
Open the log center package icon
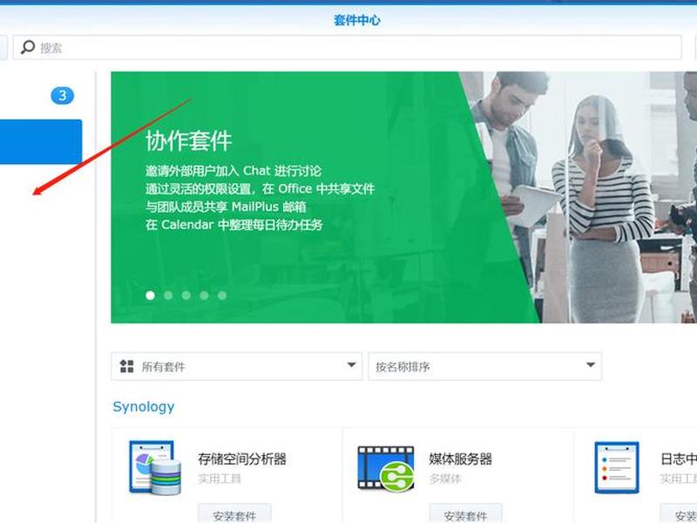pyautogui.click(x=617, y=467)
